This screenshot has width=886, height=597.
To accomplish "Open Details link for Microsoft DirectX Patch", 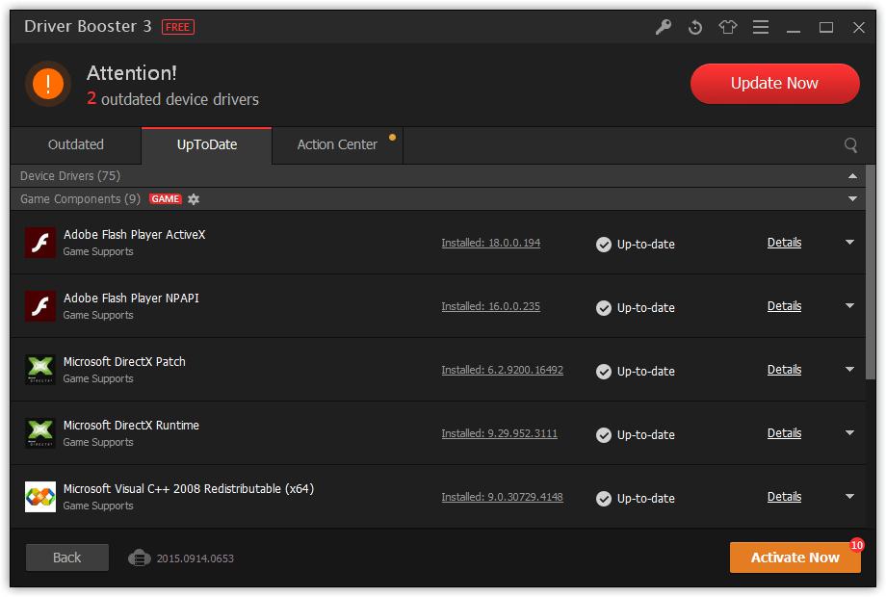I will pos(784,370).
